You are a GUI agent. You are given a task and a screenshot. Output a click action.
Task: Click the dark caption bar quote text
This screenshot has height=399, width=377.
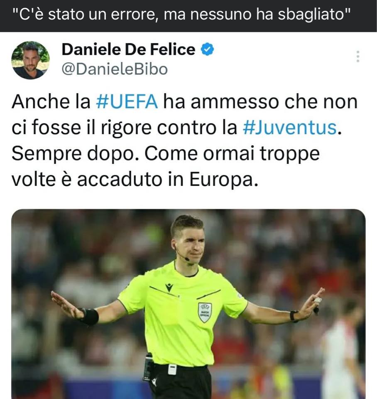[182, 15]
